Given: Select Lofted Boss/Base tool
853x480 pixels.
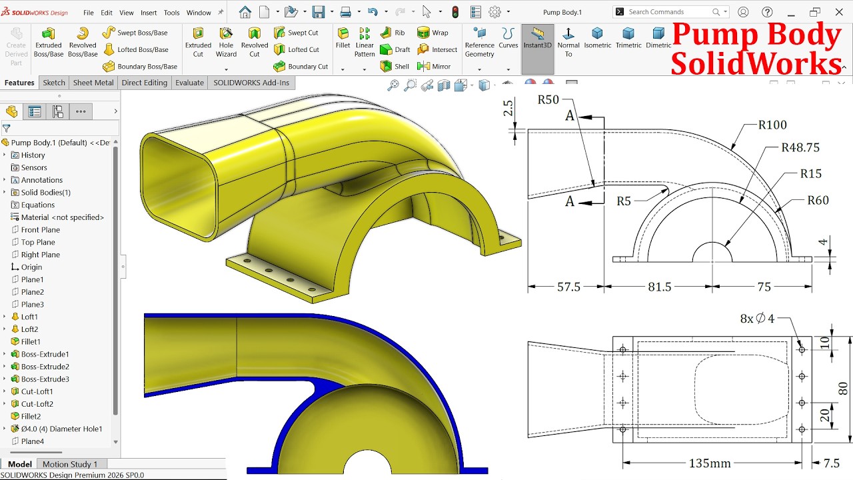Looking at the screenshot, I should coord(136,49).
